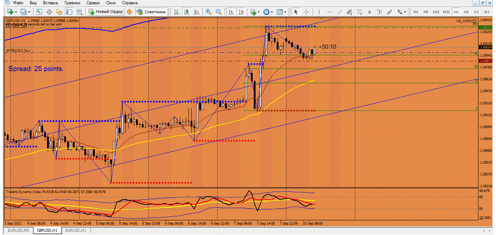Open the chart periods clock icon
This screenshot has height=235, width=496.
266,12
